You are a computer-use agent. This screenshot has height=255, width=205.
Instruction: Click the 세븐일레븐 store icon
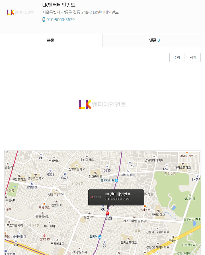[x=128, y=171]
